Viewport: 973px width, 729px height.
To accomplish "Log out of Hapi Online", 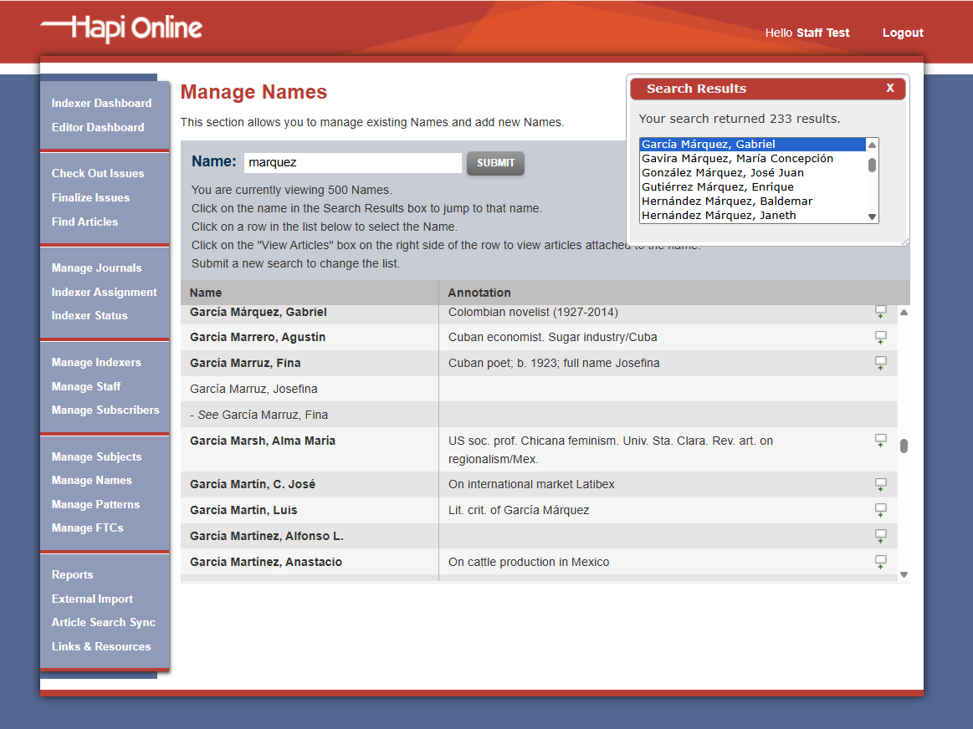I will (903, 33).
